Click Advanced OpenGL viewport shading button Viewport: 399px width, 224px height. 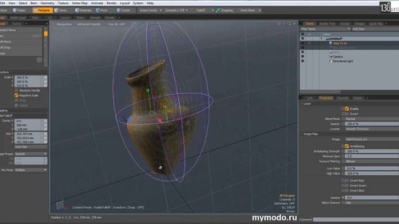click(x=89, y=24)
